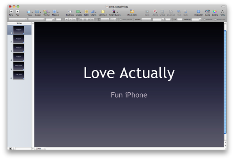Open the Shapes menu
This screenshot has height=160, width=234.
point(79,13)
